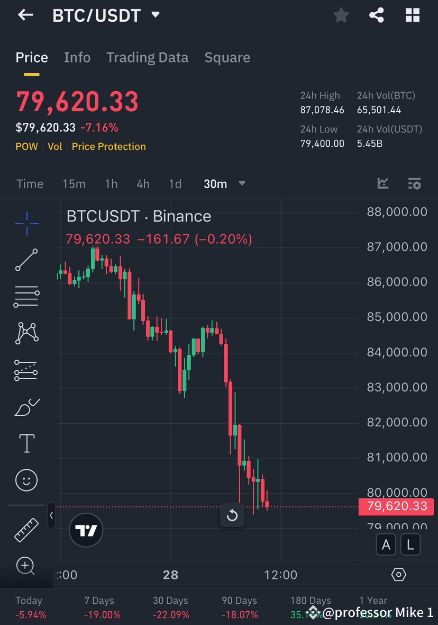Select the text annotation tool

pyautogui.click(x=26, y=443)
